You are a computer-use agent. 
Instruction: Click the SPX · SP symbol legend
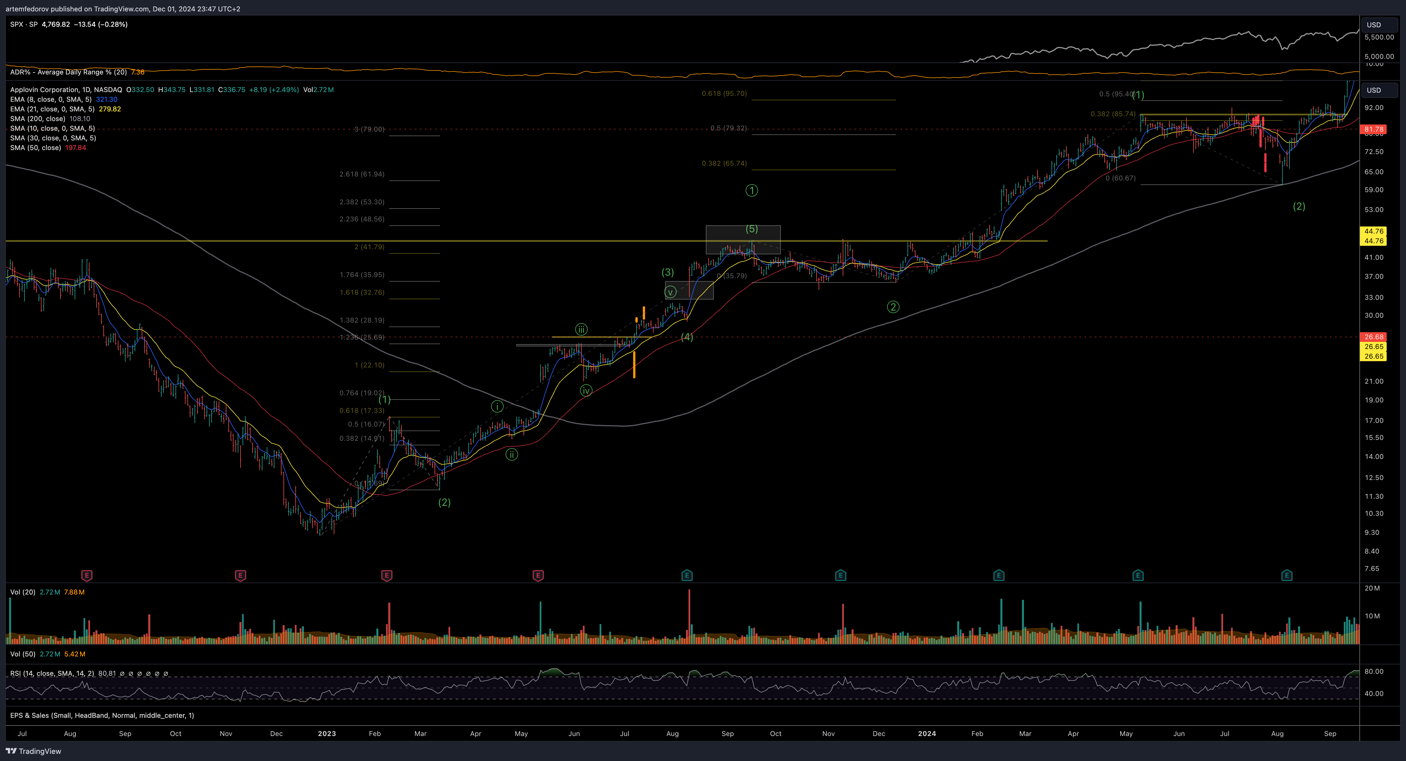pos(24,24)
